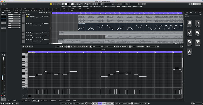
Task: Open the user presets tile
Action: [189, 42]
